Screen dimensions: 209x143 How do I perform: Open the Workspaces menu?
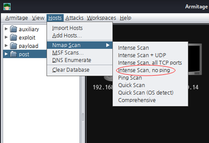click(101, 18)
